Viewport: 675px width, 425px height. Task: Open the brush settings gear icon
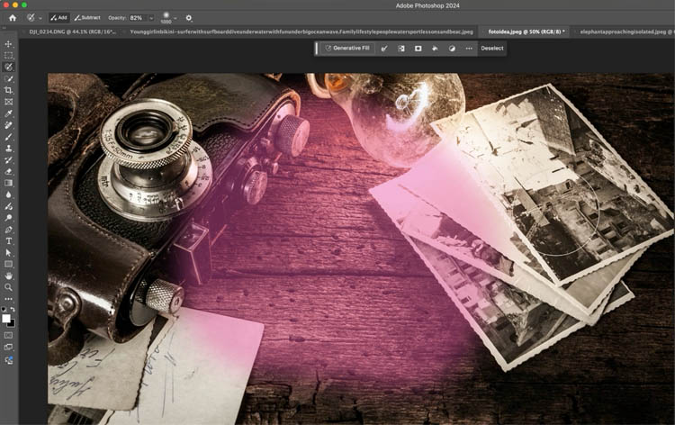click(189, 18)
